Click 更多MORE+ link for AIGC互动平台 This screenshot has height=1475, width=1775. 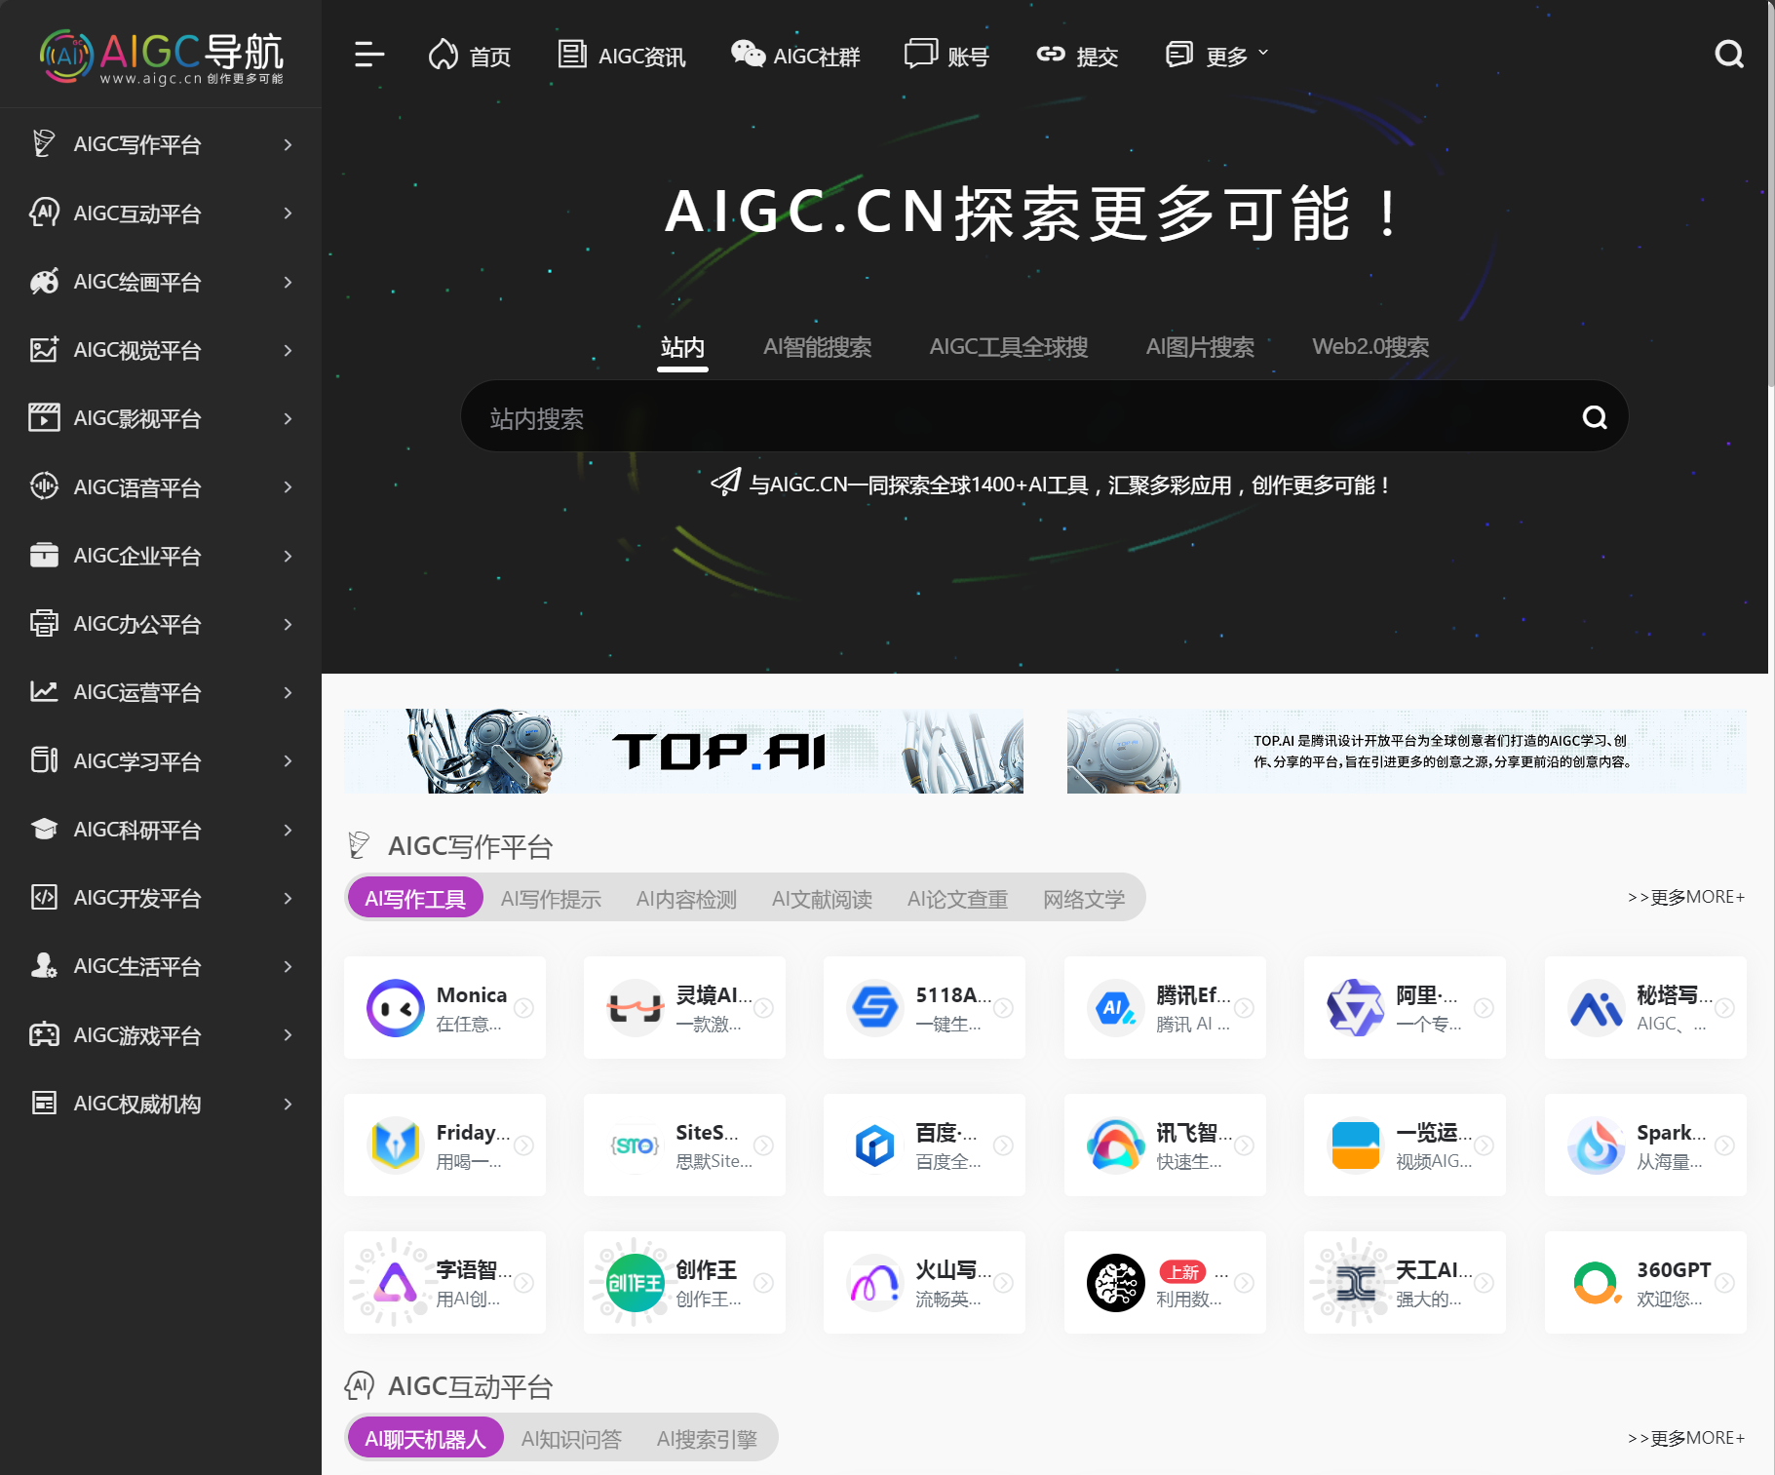click(1685, 1438)
